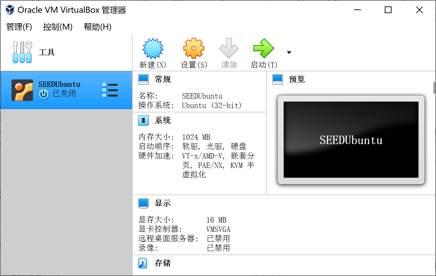Screen dimensions: 436x276
Task: Click the 1024 MB memory value
Action: pyautogui.click(x=196, y=137)
